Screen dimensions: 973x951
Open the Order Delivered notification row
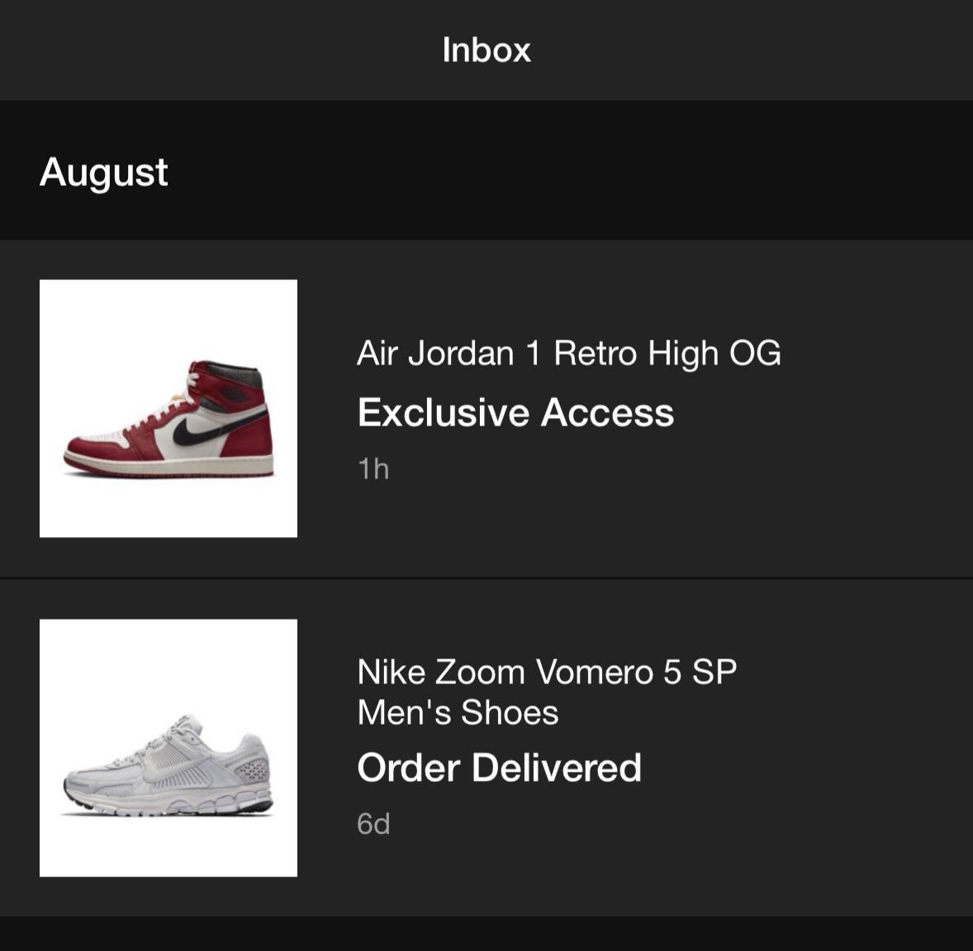(486, 748)
